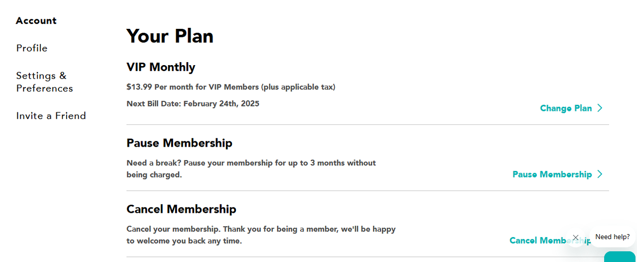Open Invite a Friend page
The height and width of the screenshot is (262, 637).
51,116
